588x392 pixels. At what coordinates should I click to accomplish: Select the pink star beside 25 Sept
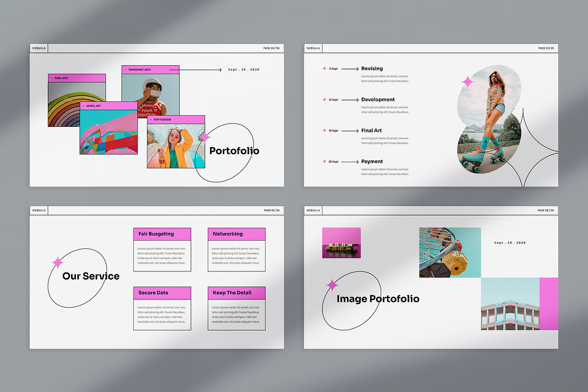[324, 161]
